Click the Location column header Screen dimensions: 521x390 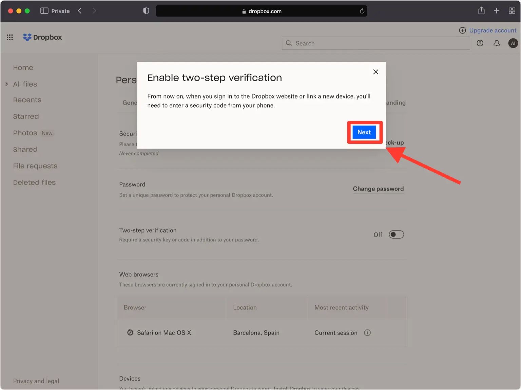coord(245,308)
